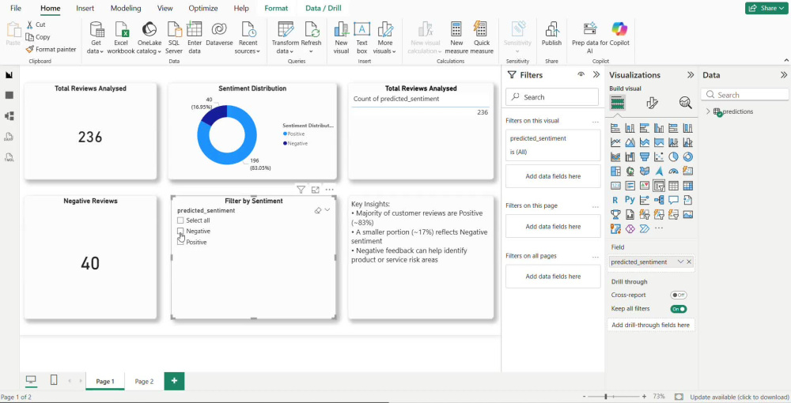Screen dimensions: 791x403
Task: Select the Scatter chart visual
Action: pyautogui.click(x=659, y=156)
